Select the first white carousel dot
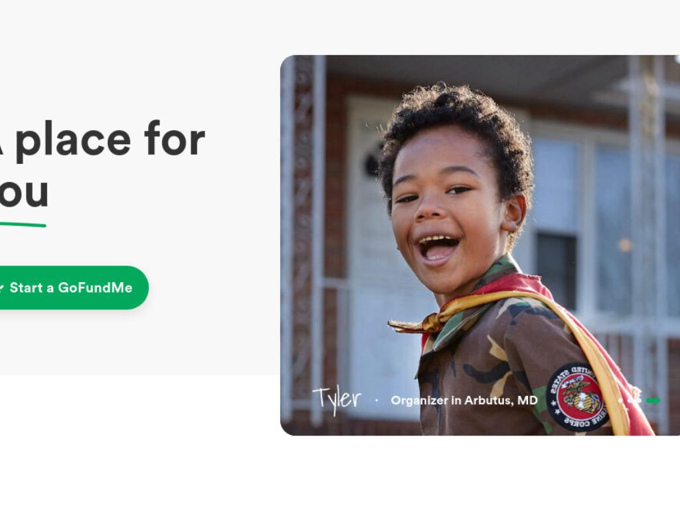The image size is (680, 510). pyautogui.click(x=620, y=400)
